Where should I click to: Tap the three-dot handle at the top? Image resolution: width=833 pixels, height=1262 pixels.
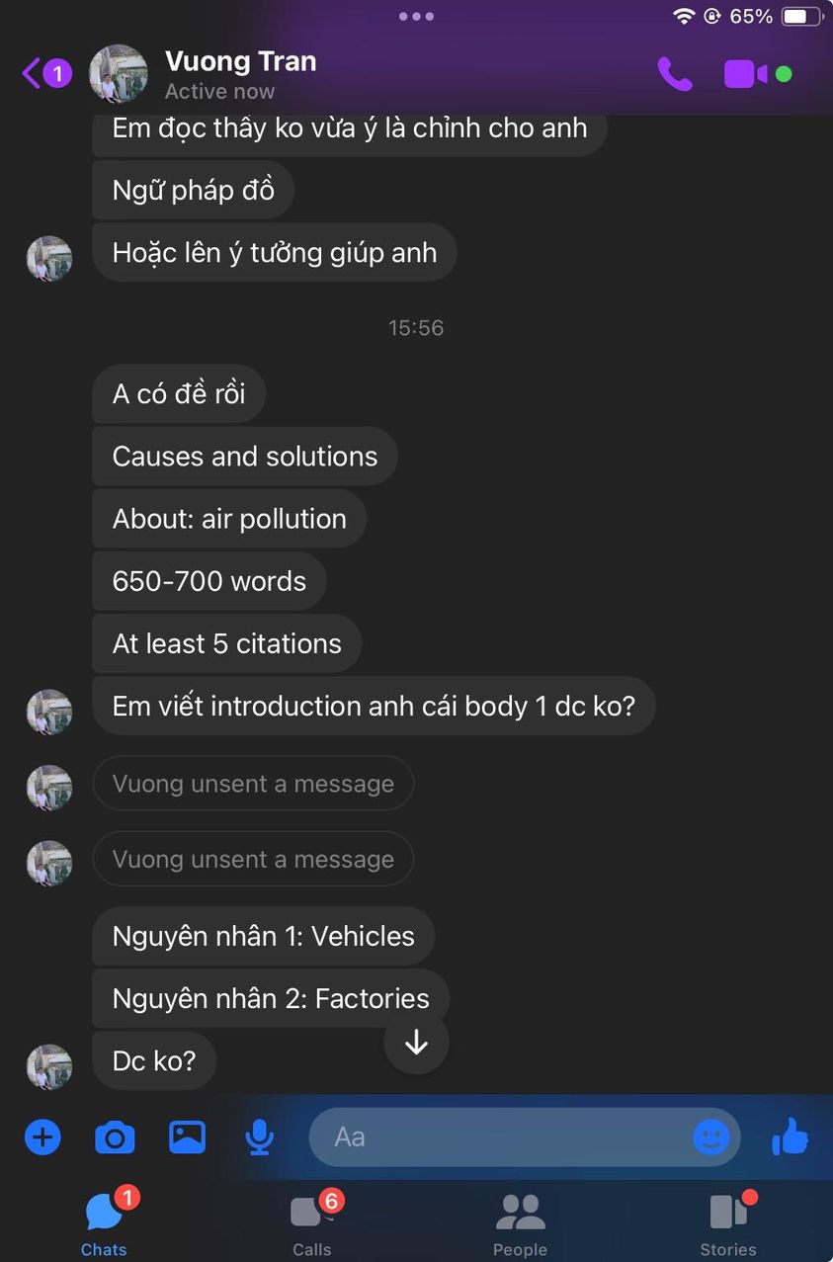[416, 17]
